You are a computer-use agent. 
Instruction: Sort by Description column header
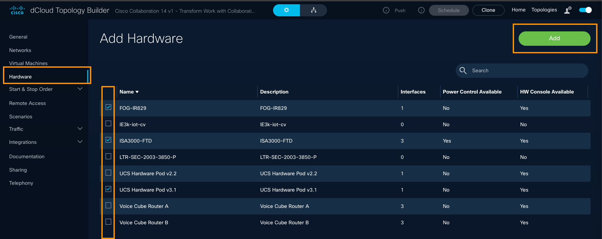pos(274,92)
